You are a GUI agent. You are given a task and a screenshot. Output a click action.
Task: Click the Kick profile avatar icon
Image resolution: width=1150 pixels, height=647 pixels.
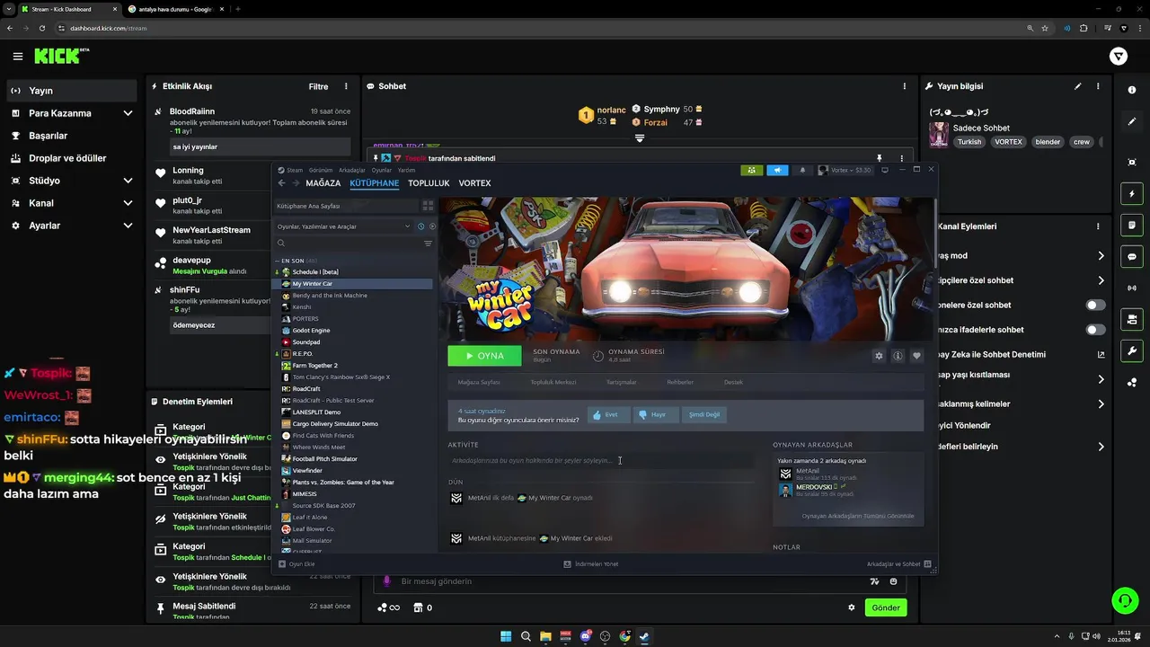[1119, 56]
